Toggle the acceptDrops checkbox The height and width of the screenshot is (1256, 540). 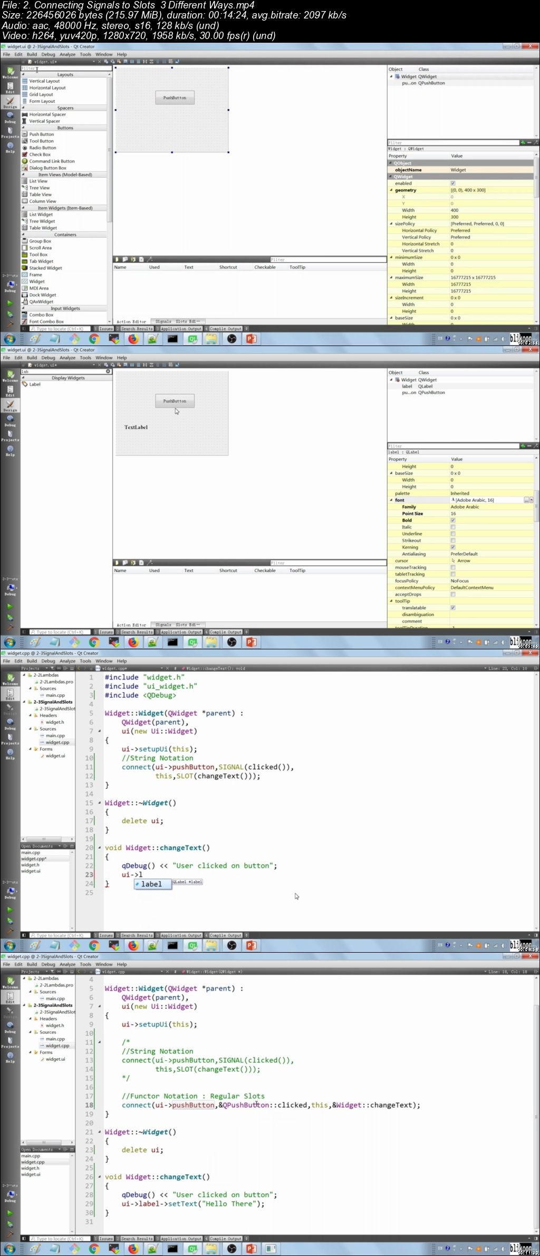coord(452,594)
